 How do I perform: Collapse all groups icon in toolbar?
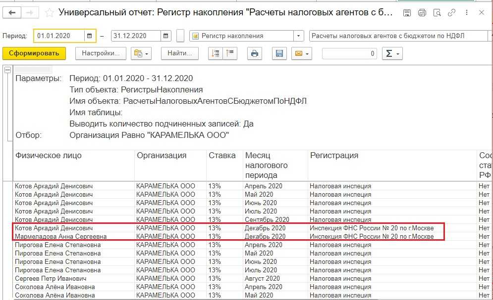[230, 53]
